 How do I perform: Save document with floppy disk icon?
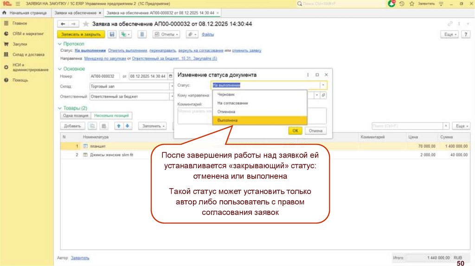[112, 34]
